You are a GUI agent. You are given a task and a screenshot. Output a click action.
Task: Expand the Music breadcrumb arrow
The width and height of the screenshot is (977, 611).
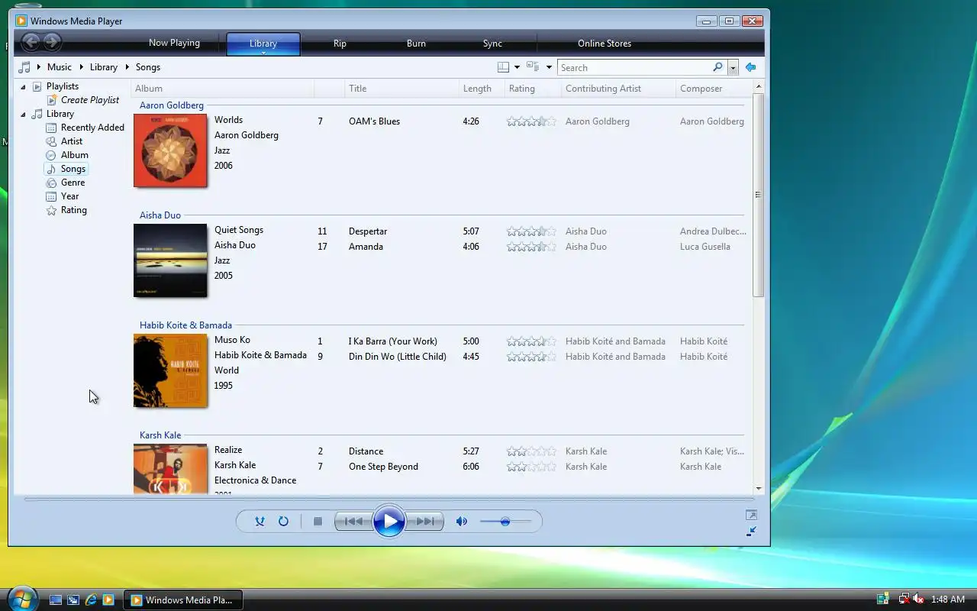tap(81, 67)
